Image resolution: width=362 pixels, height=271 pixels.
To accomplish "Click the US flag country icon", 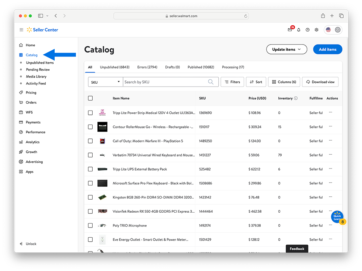I will point(328,30).
